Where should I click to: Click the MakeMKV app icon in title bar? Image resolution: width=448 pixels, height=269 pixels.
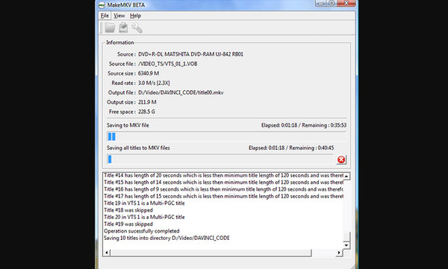click(102, 5)
